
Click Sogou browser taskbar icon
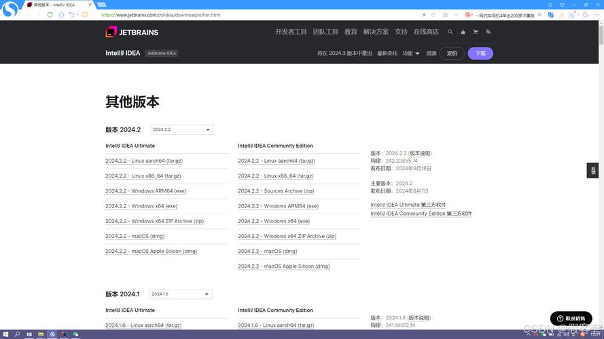click(x=52, y=334)
